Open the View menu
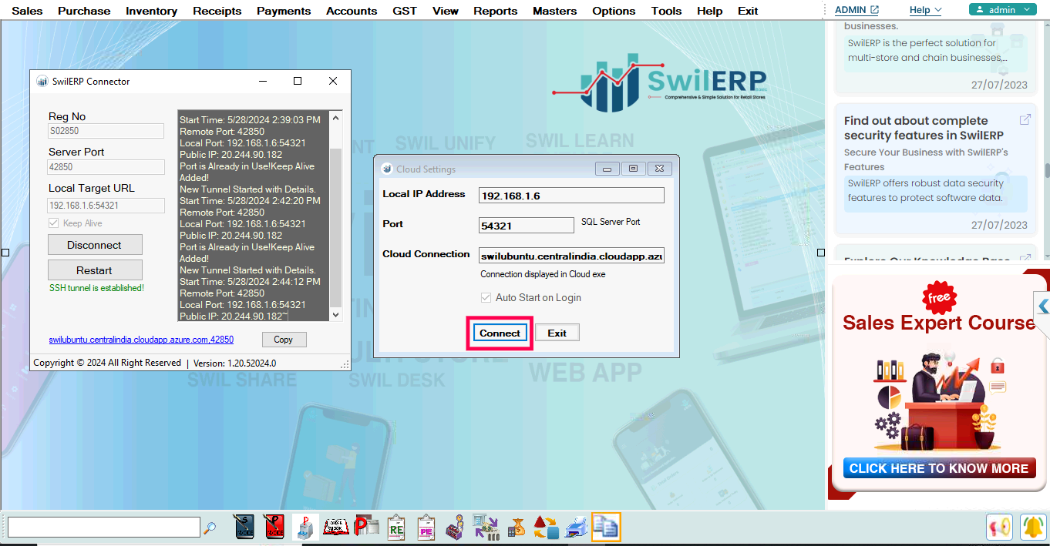The width and height of the screenshot is (1050, 546). point(446,11)
